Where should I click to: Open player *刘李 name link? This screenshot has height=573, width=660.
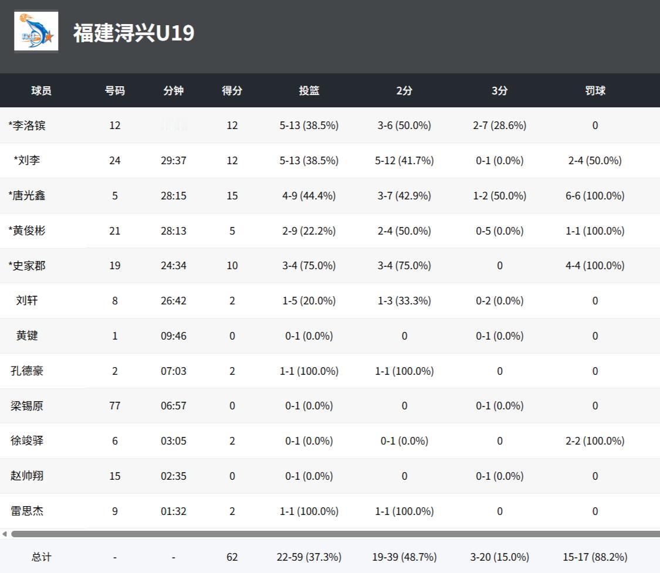pos(27,160)
